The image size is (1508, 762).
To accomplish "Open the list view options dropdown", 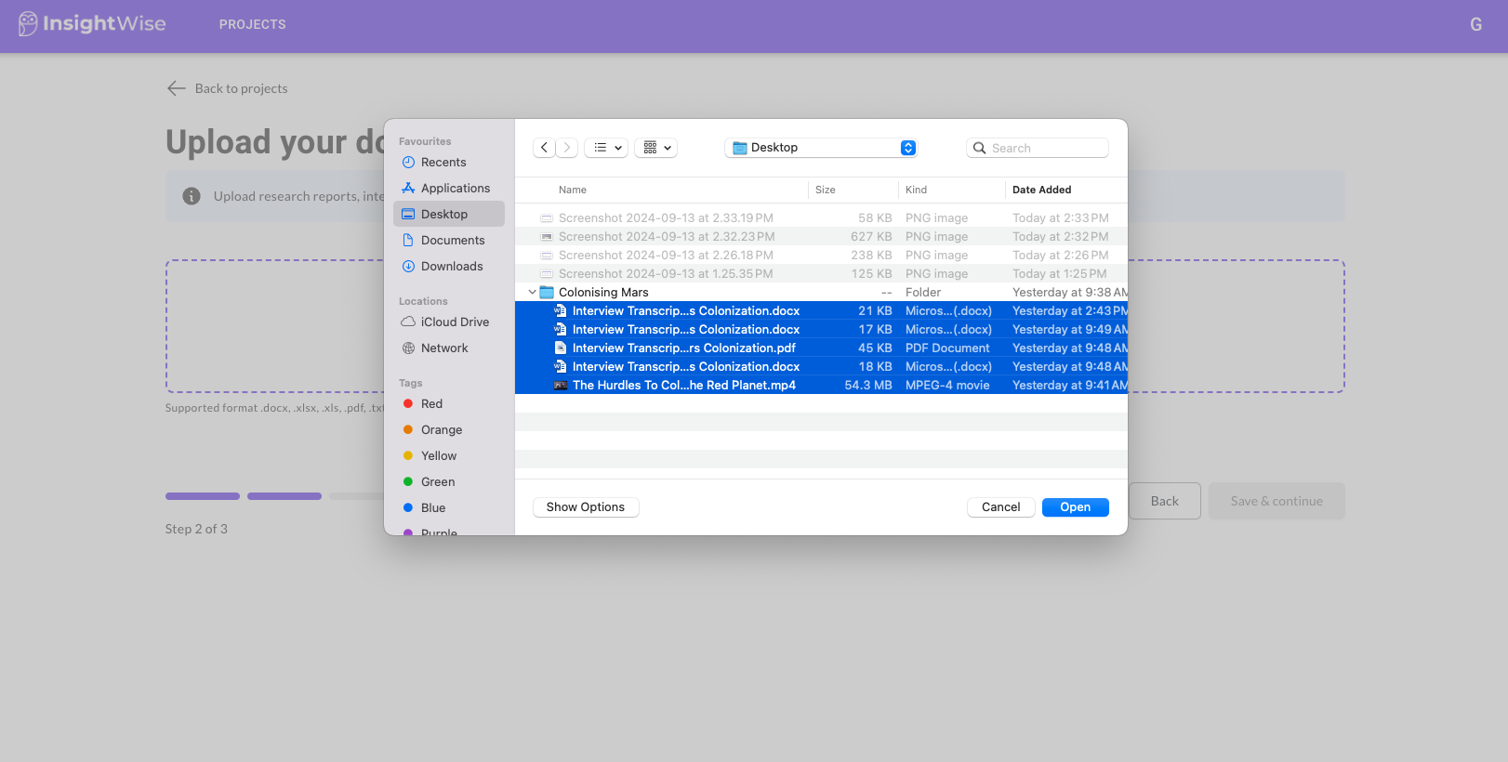I will click(606, 148).
